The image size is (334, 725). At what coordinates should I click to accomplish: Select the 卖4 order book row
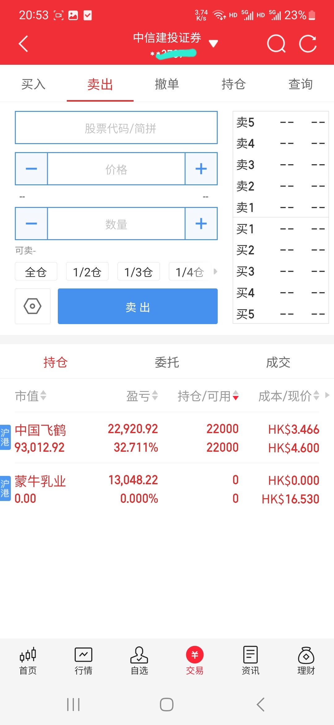(280, 143)
